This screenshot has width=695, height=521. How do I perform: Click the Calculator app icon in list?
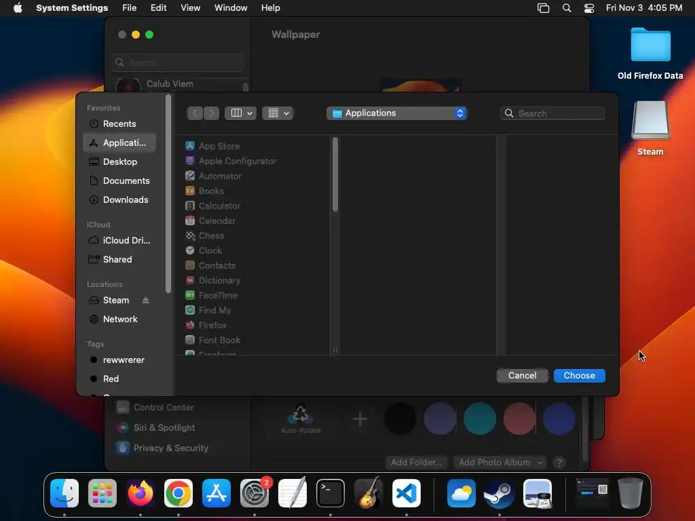point(190,206)
